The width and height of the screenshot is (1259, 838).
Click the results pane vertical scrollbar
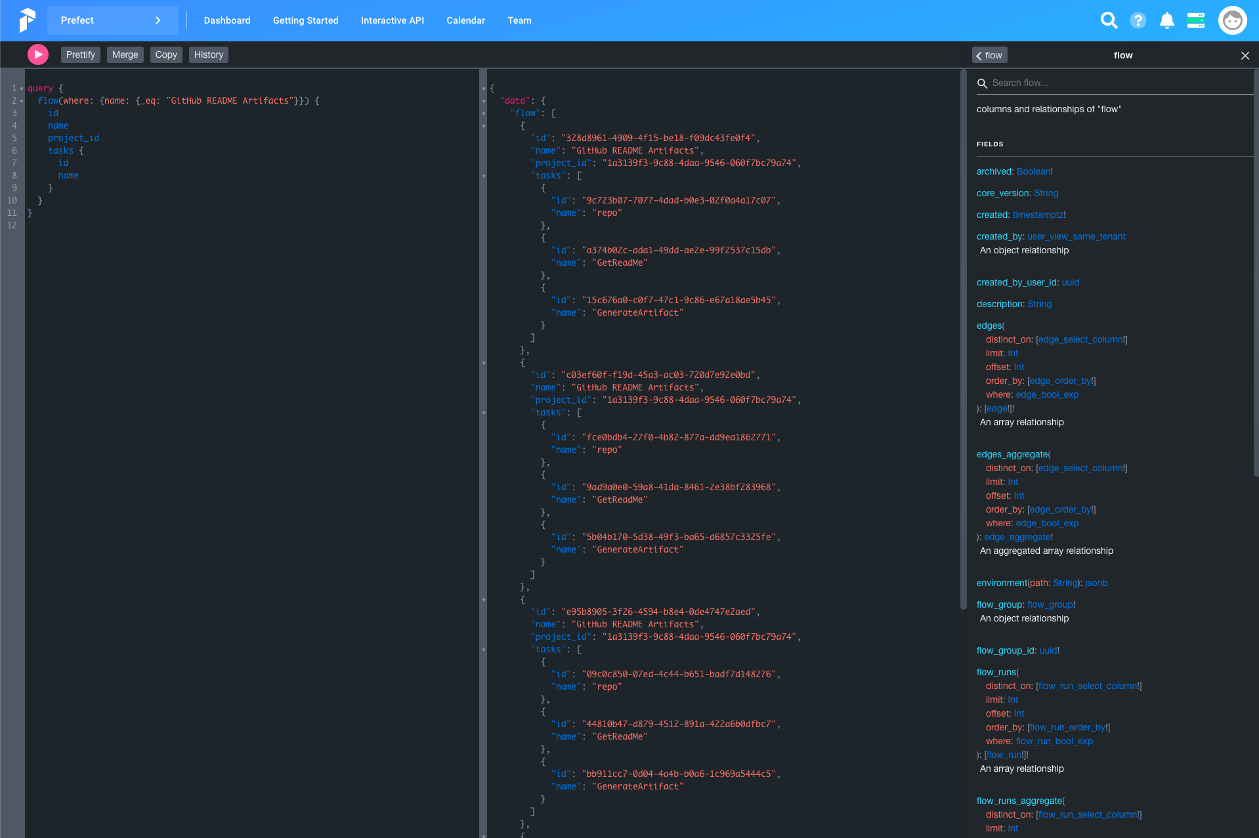963,339
